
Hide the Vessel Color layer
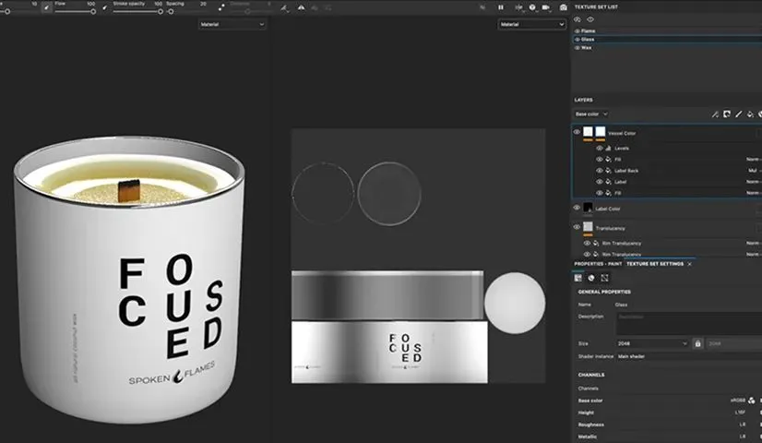coord(577,132)
